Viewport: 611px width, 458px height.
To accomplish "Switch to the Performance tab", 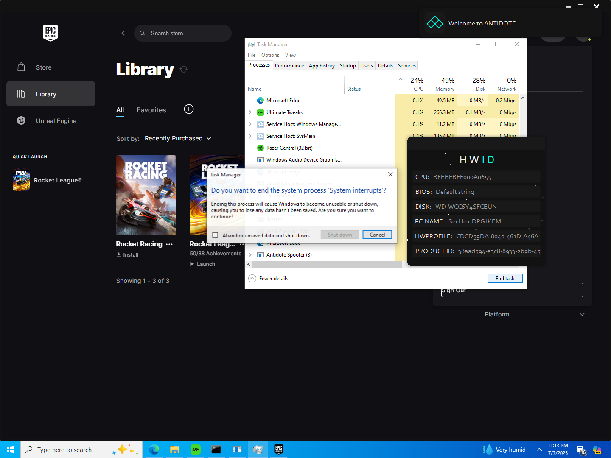I will [x=289, y=66].
